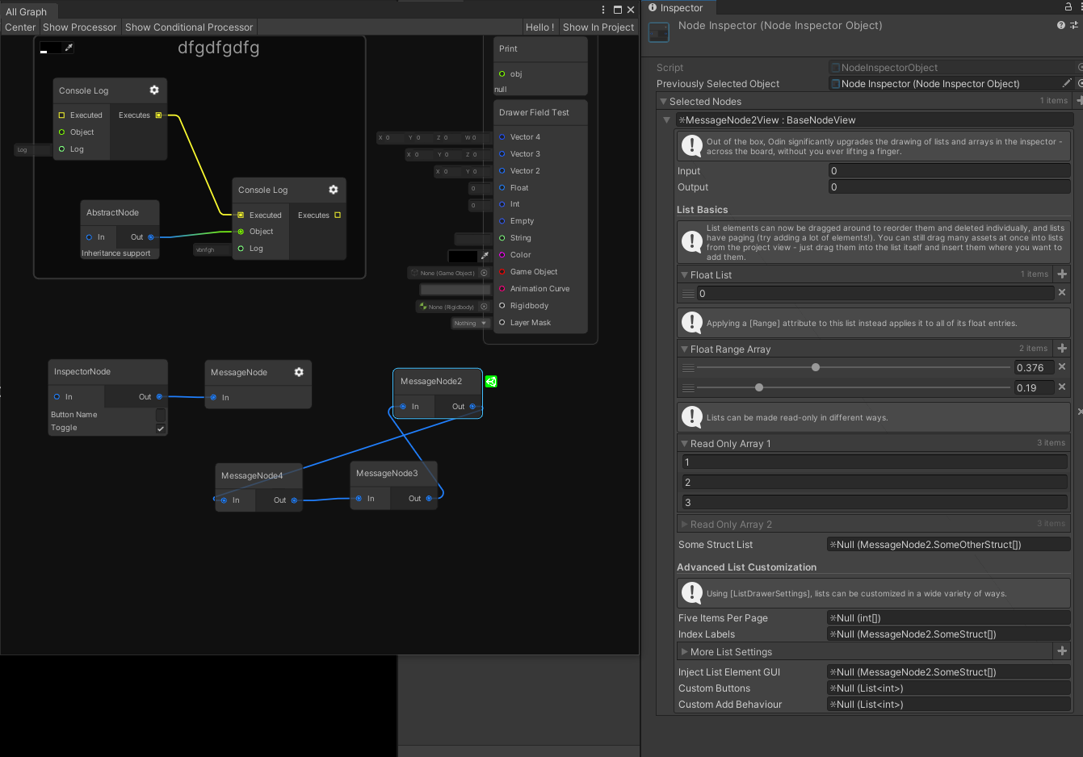Open the Console Log node settings gear
1083x757 pixels.
click(153, 90)
